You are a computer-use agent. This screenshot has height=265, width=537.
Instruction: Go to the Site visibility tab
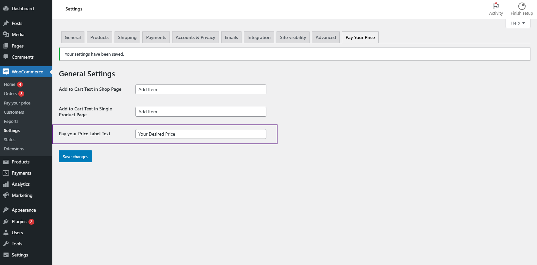(x=293, y=37)
